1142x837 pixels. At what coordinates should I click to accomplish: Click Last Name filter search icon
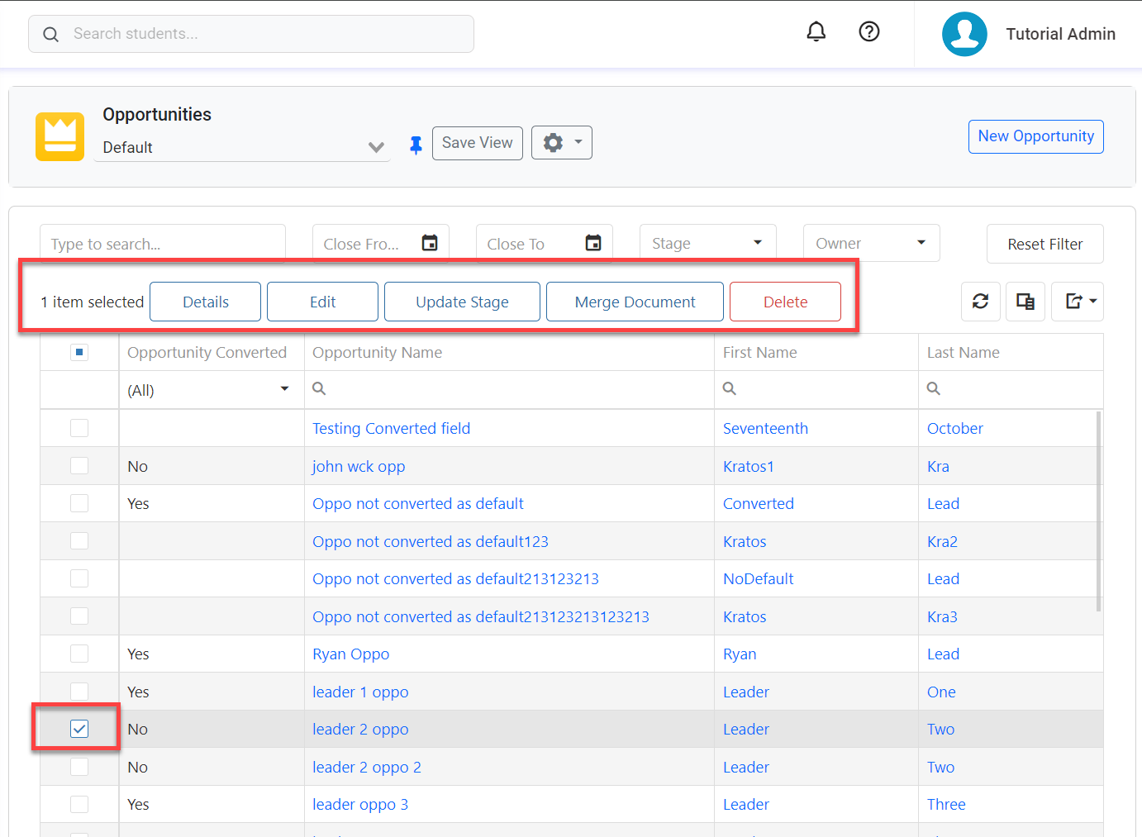934,388
